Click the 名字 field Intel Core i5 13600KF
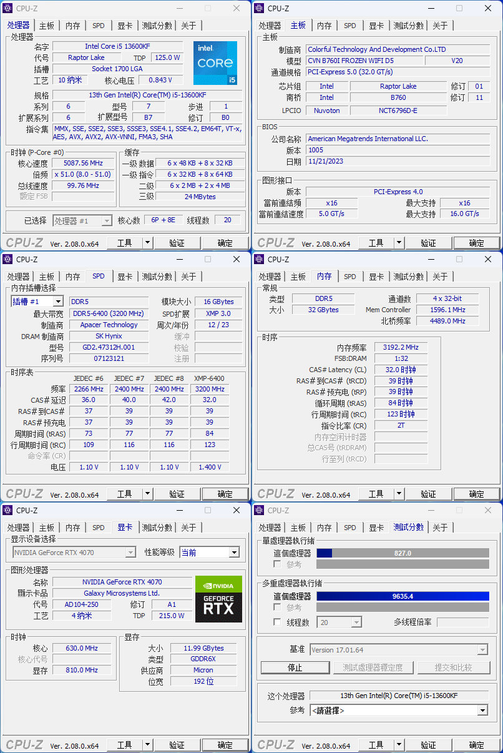This screenshot has width=503, height=753. point(117,46)
